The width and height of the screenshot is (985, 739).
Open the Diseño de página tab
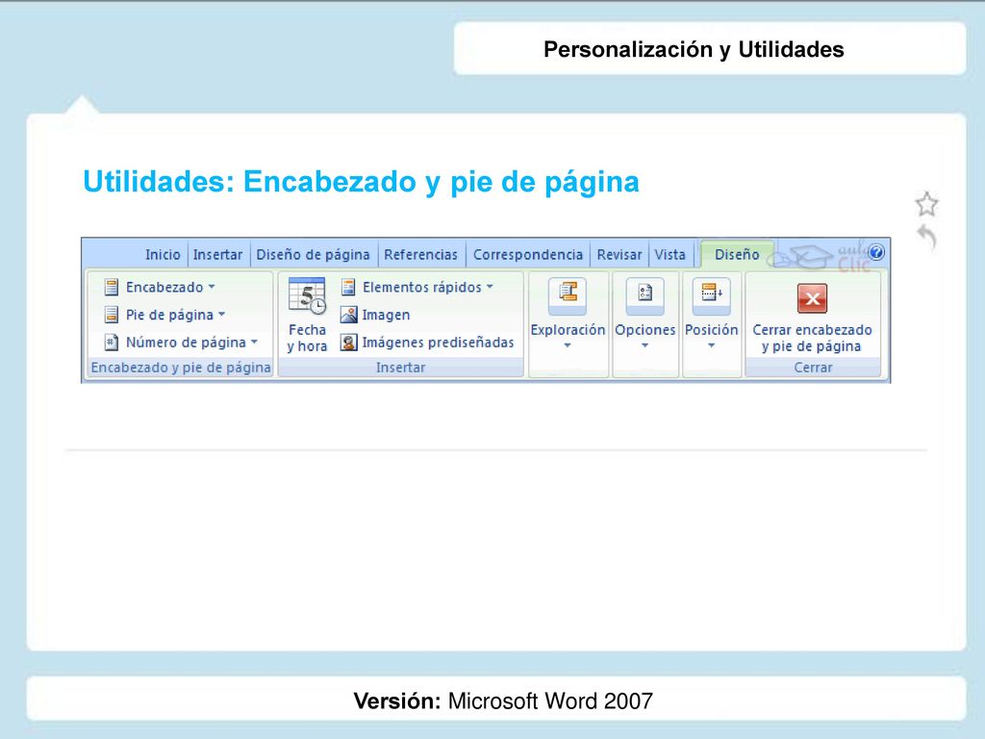point(313,254)
